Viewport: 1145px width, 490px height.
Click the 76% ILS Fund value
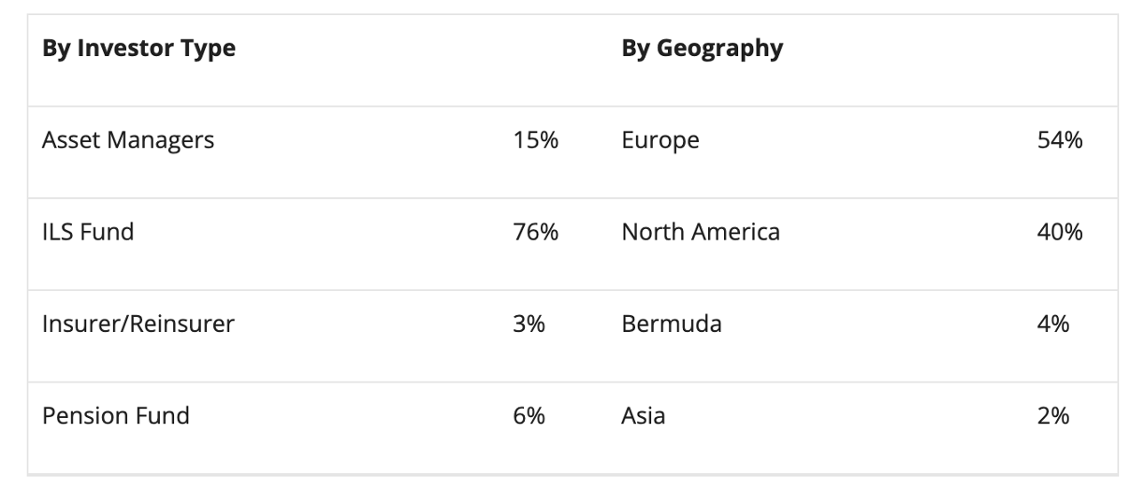pyautogui.click(x=535, y=231)
